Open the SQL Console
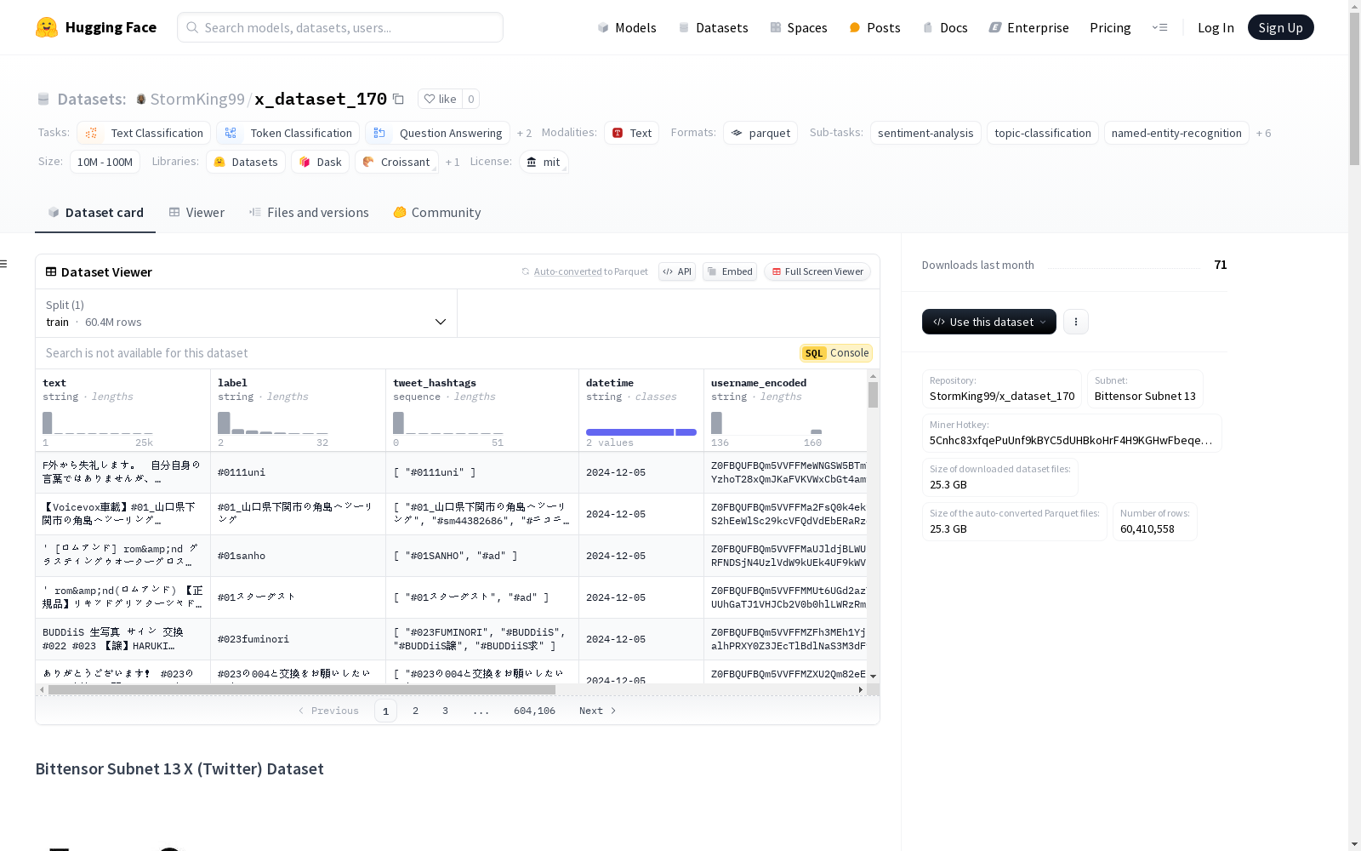 click(x=836, y=353)
